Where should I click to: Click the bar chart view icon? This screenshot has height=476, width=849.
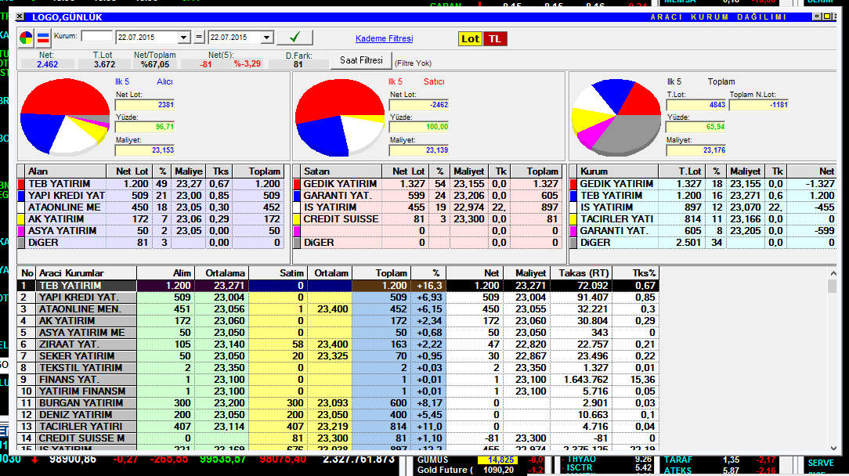tap(43, 38)
